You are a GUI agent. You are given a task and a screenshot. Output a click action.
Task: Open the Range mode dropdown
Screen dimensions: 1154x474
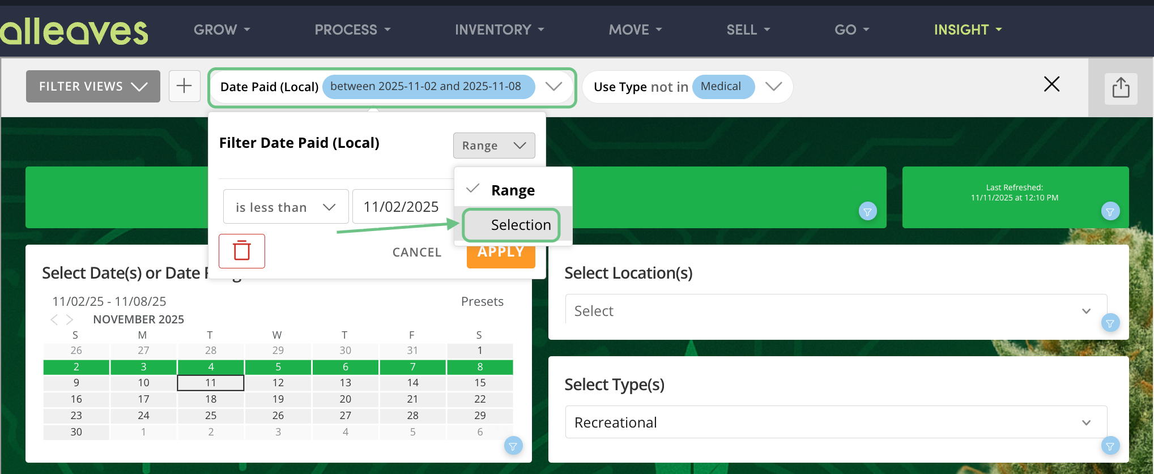tap(494, 146)
